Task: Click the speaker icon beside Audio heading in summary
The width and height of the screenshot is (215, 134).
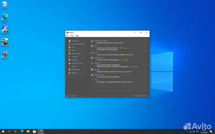Action: 92,80
